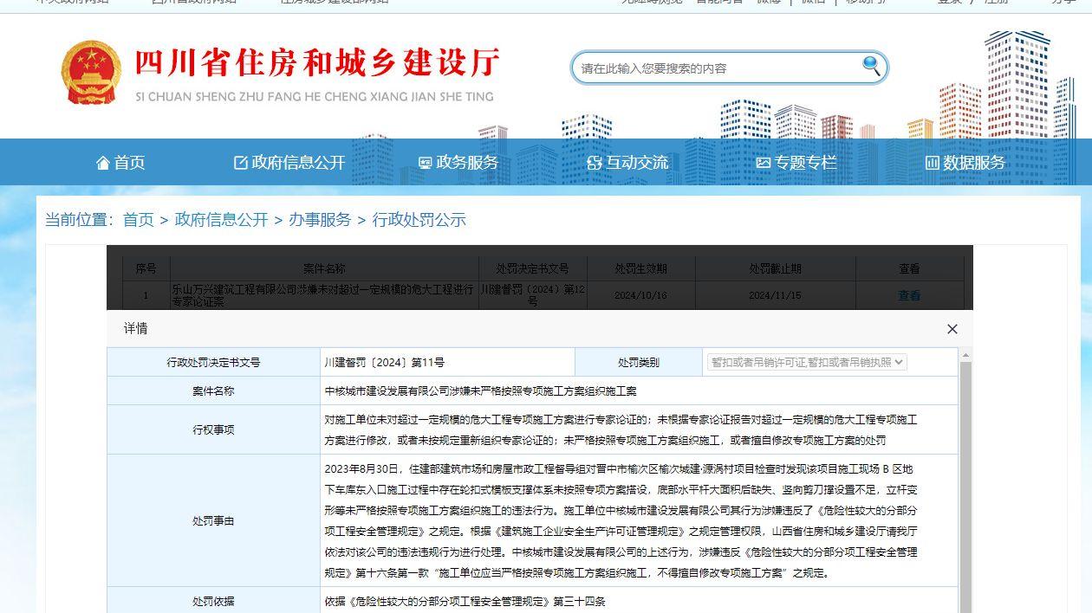Open the 政府信息公开 navigation menu

point(289,163)
